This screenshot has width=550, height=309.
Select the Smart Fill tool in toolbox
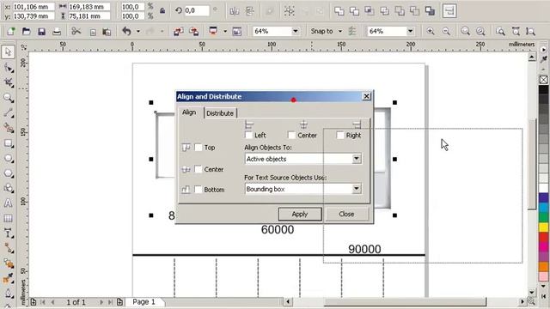(x=8, y=128)
